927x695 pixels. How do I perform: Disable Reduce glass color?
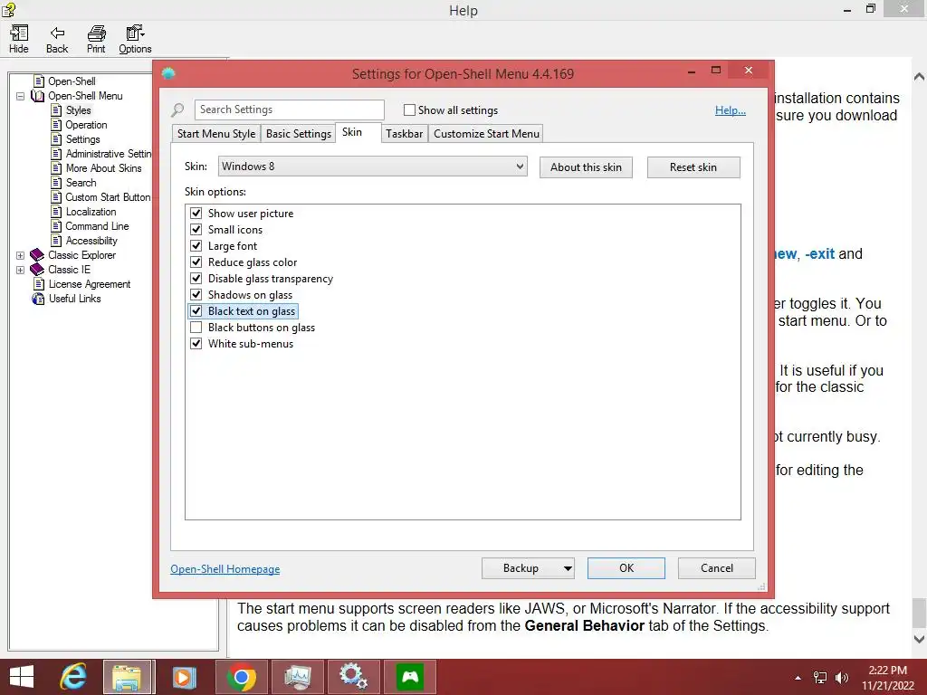click(x=196, y=262)
